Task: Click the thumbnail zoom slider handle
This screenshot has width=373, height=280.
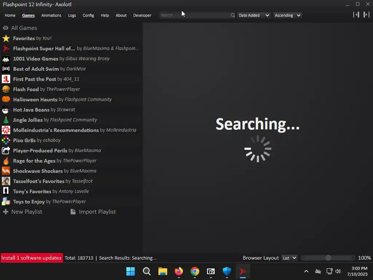Action: tap(328, 258)
